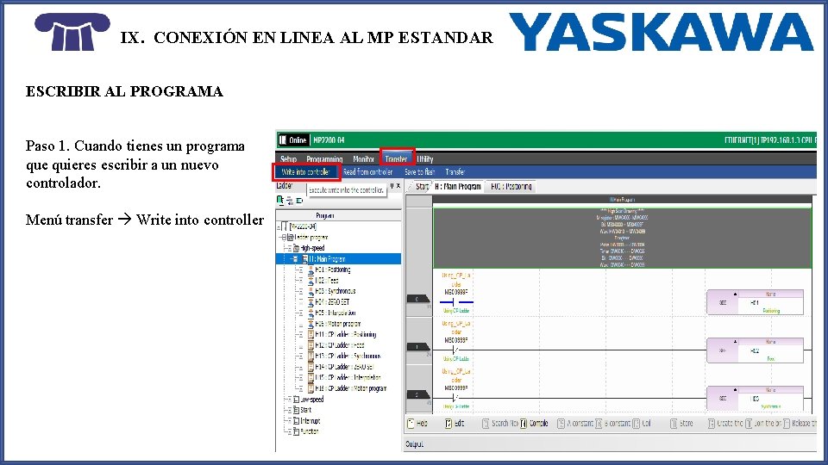Click the Help function key icon
This screenshot has height=465, width=828.
tap(411, 424)
